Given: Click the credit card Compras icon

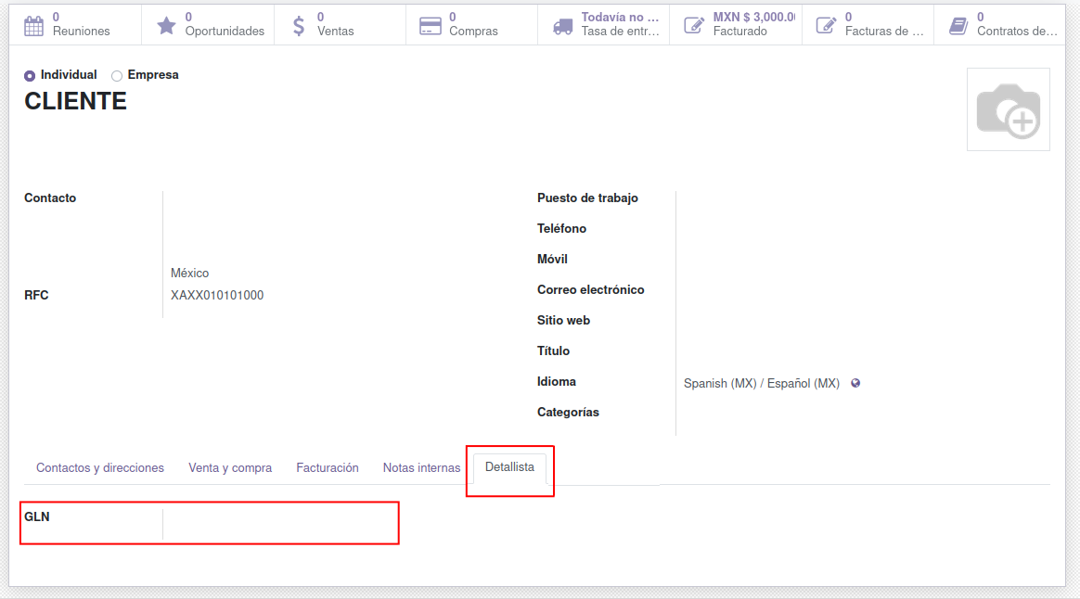Looking at the screenshot, I should click(x=430, y=25).
